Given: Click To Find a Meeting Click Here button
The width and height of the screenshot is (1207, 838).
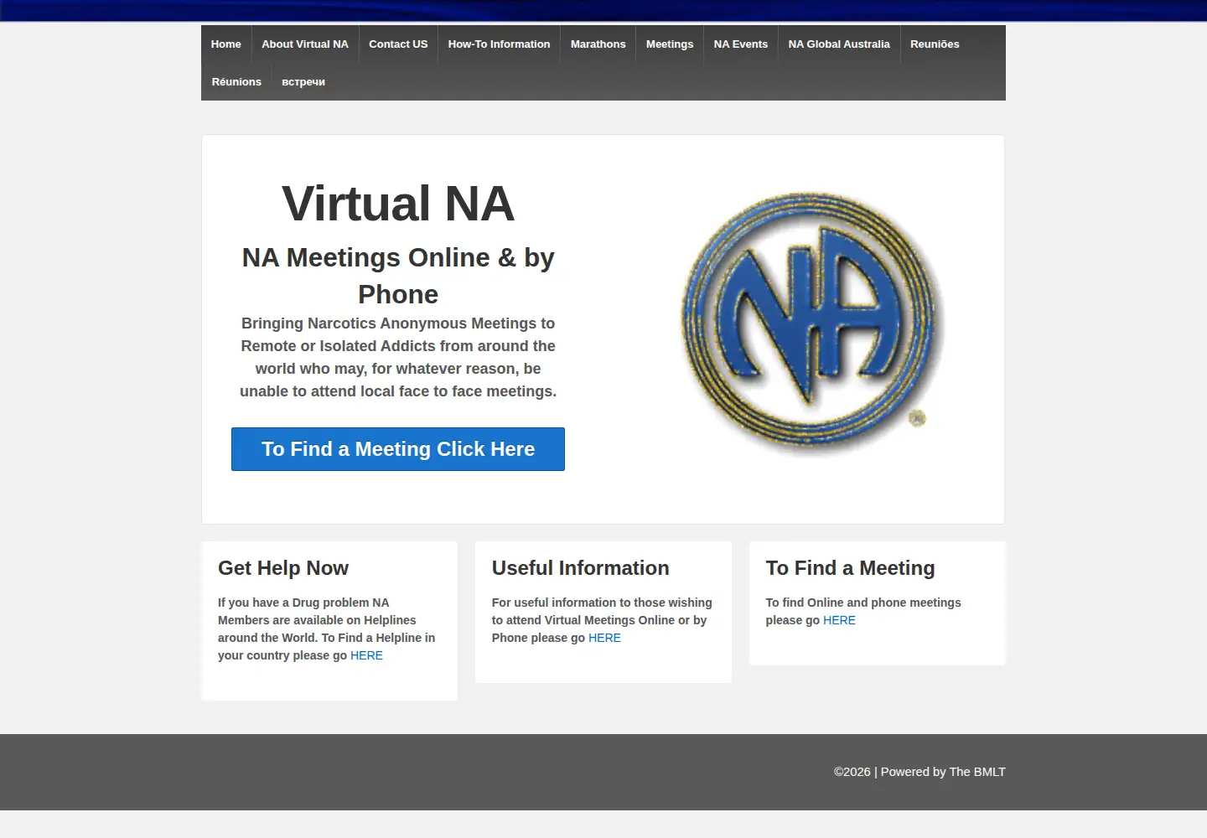Looking at the screenshot, I should [398, 449].
